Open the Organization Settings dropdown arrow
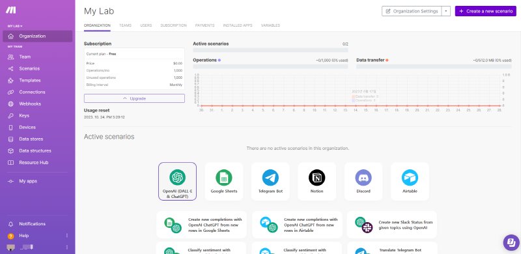The image size is (521, 254). coord(445,11)
